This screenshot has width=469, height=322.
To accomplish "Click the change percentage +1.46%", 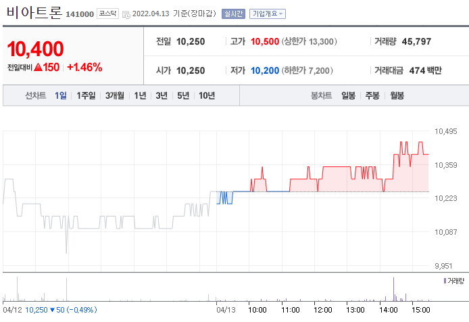I will (84, 68).
